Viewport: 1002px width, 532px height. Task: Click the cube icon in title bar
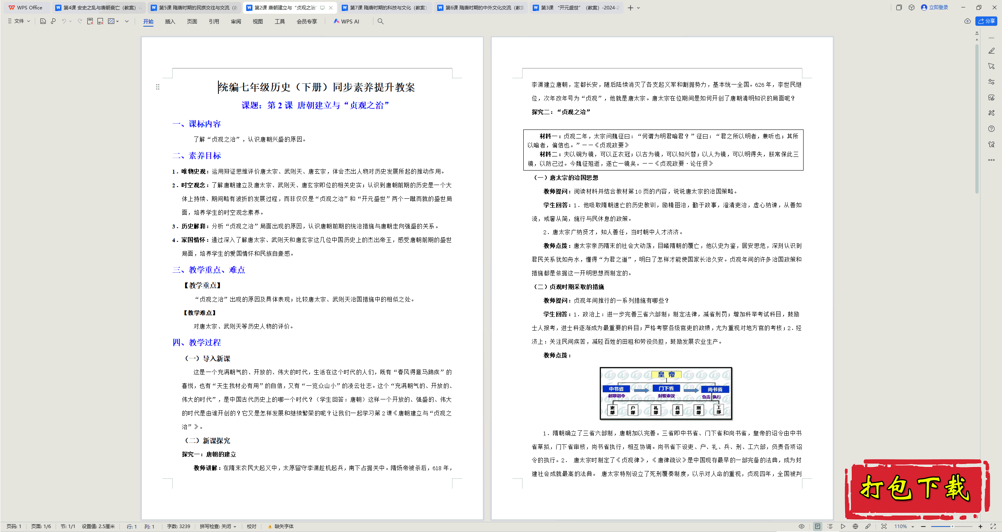pyautogui.click(x=912, y=7)
